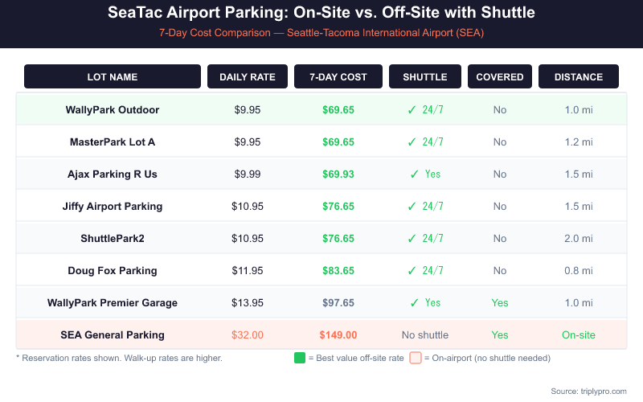Click the checkmark in WallyPark Outdoor row
Screen dimensions: 643x402
point(411,109)
